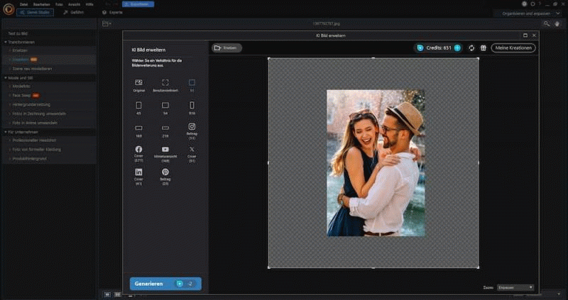Add more credits with plus icon

click(x=457, y=48)
